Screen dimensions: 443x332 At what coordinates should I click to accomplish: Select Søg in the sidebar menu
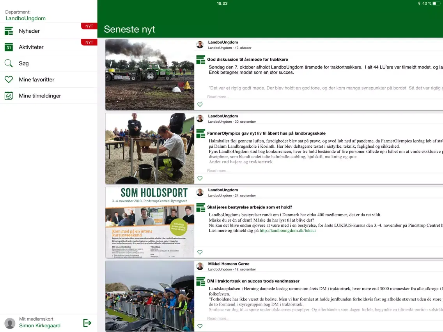49,63
